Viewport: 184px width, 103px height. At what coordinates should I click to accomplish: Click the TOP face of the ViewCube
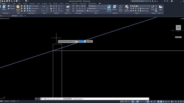pyautogui.click(x=178, y=28)
